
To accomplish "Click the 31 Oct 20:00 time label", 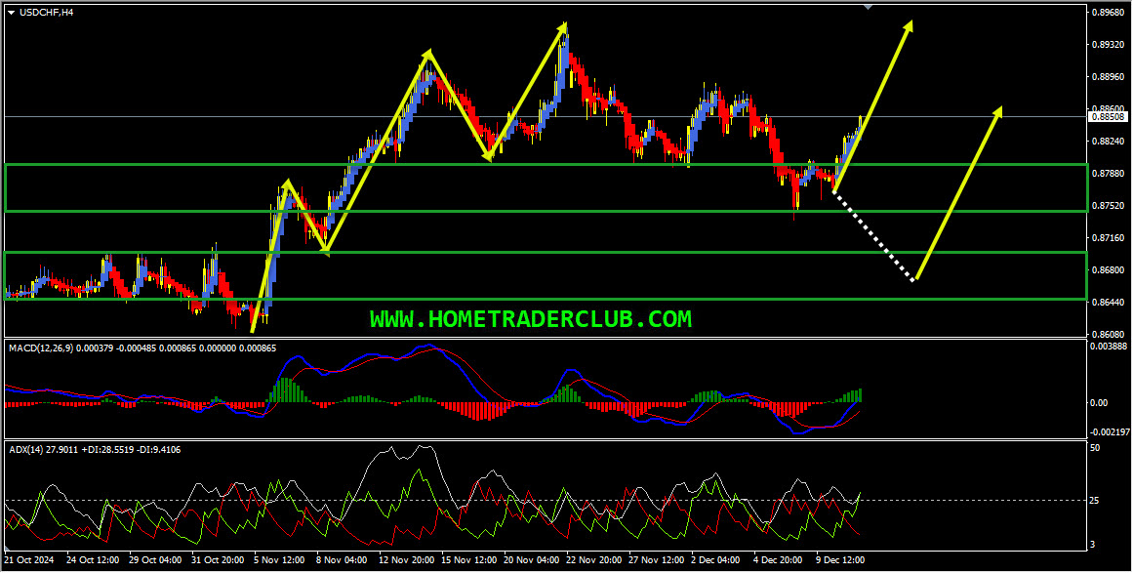I will point(217,560).
